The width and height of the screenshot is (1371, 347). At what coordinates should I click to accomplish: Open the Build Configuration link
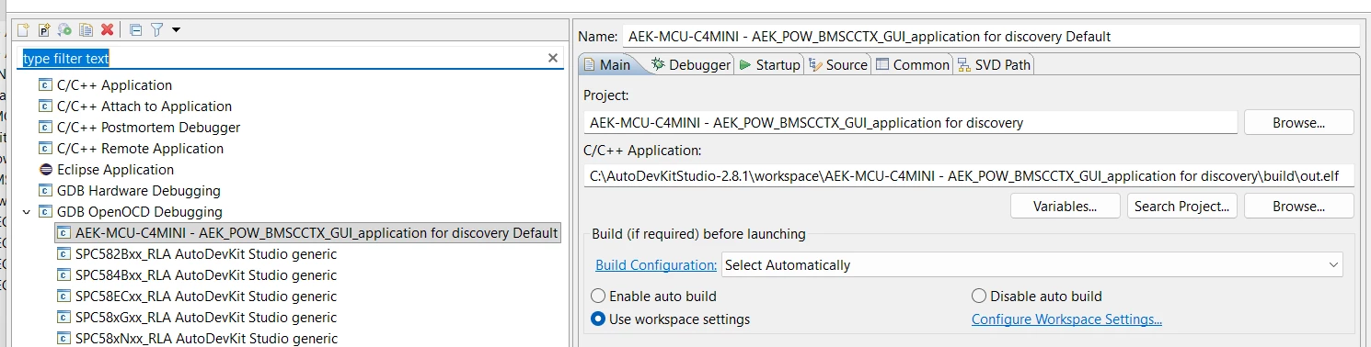(x=656, y=265)
